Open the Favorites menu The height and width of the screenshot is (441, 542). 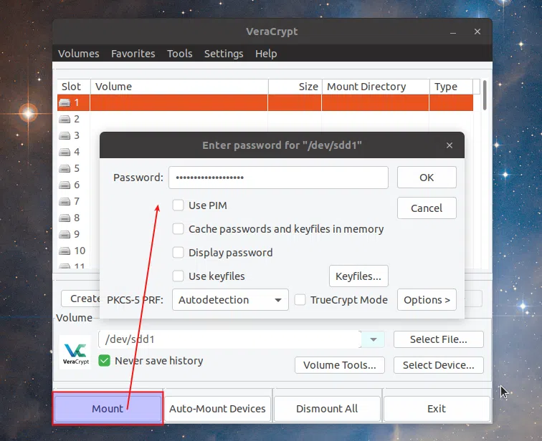(x=133, y=54)
